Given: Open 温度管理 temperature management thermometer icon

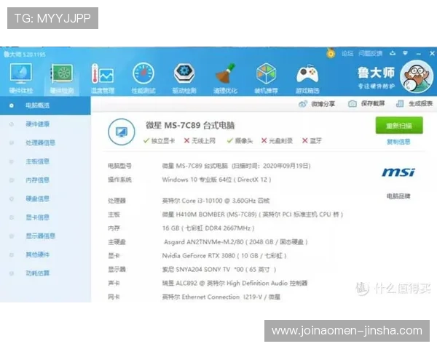Looking at the screenshot, I should tap(103, 73).
